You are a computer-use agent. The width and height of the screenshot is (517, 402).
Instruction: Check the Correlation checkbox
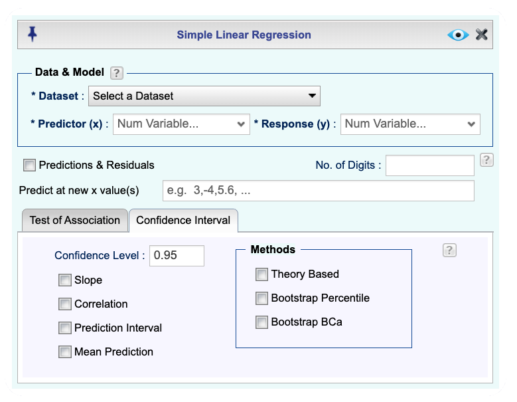(64, 304)
